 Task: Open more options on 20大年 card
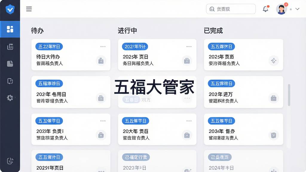click(189, 121)
